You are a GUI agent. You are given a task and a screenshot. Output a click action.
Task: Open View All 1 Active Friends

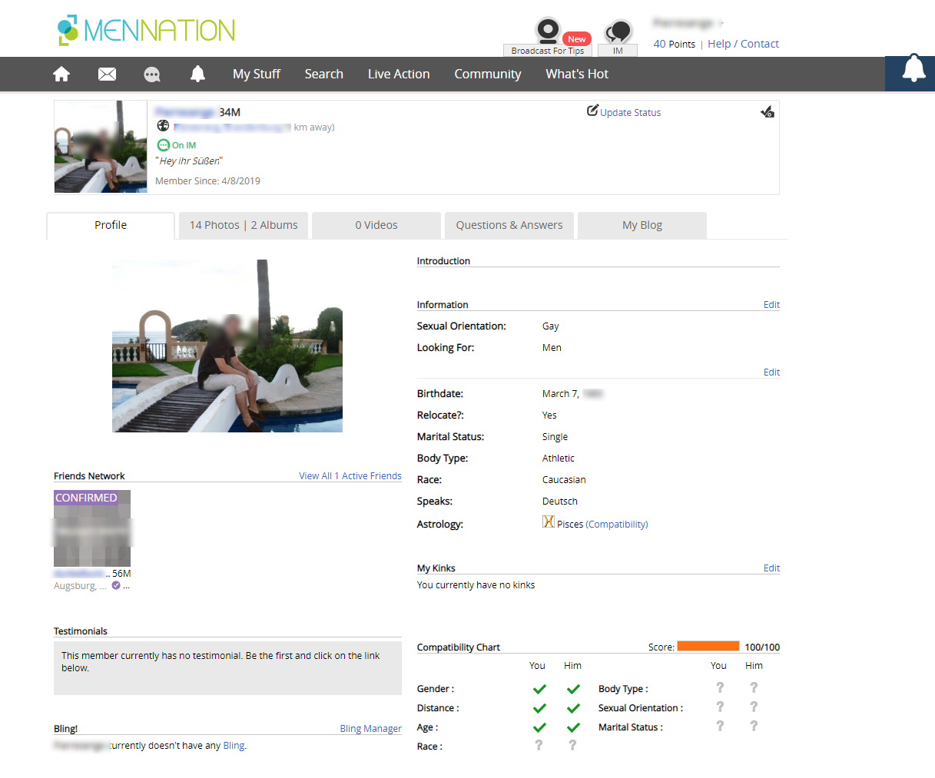pyautogui.click(x=350, y=475)
